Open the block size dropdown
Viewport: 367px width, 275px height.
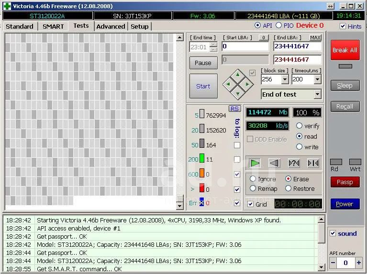pyautogui.click(x=285, y=79)
